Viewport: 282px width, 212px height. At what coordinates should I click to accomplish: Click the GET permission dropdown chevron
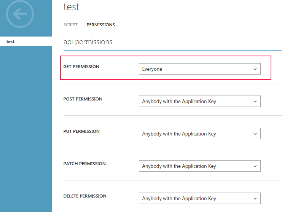255,69
